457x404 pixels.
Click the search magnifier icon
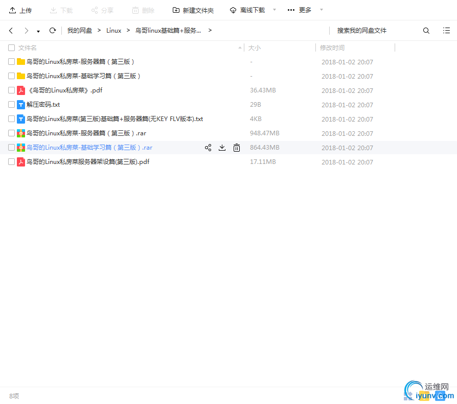pos(426,31)
